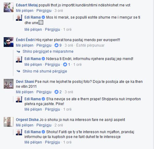The height and width of the screenshot is (149, 154).
Task: Click 'Është përpunuar' edited label
Action: coord(90,45)
